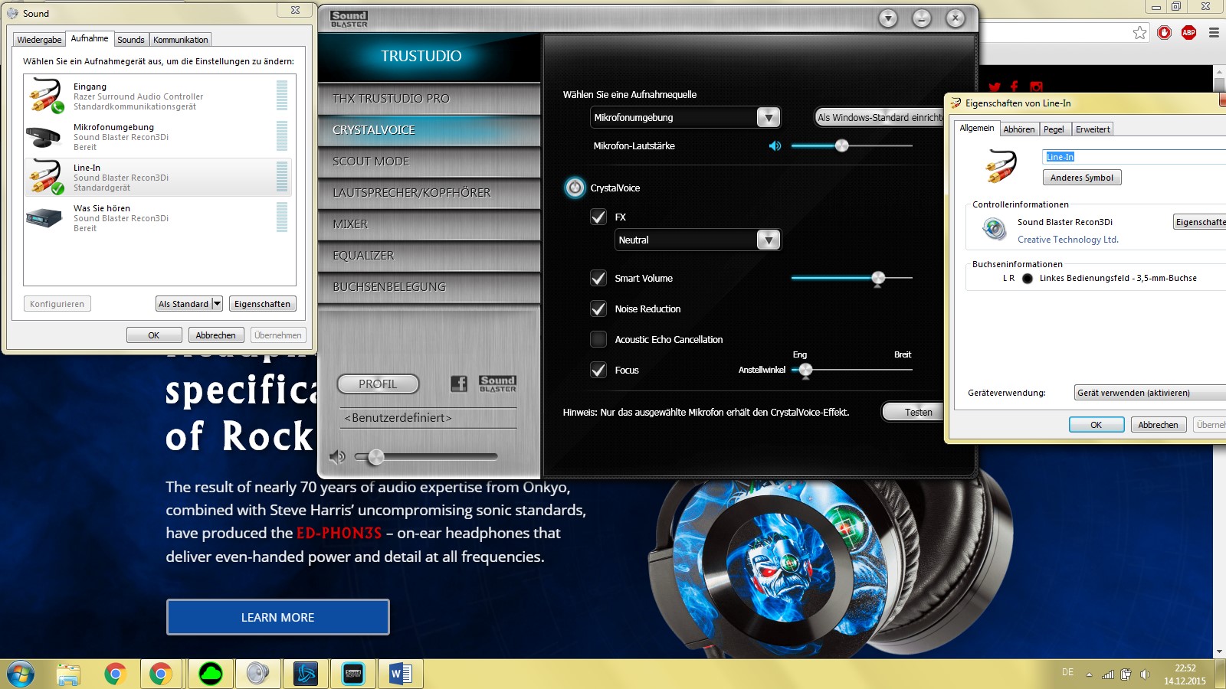
Task: Click the Line-In icon in properties dialog
Action: point(1000,166)
